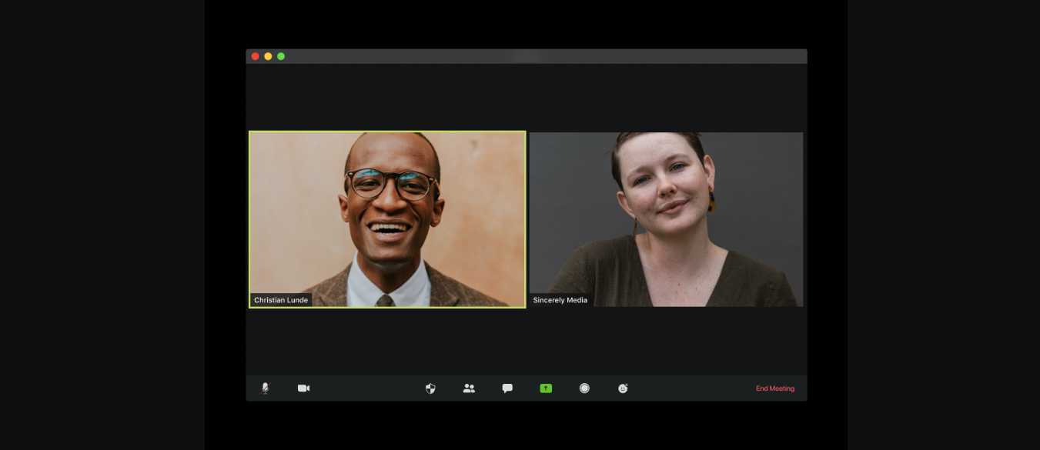Select the Christian Lunde video tile
This screenshot has width=1040, height=450.
387,219
